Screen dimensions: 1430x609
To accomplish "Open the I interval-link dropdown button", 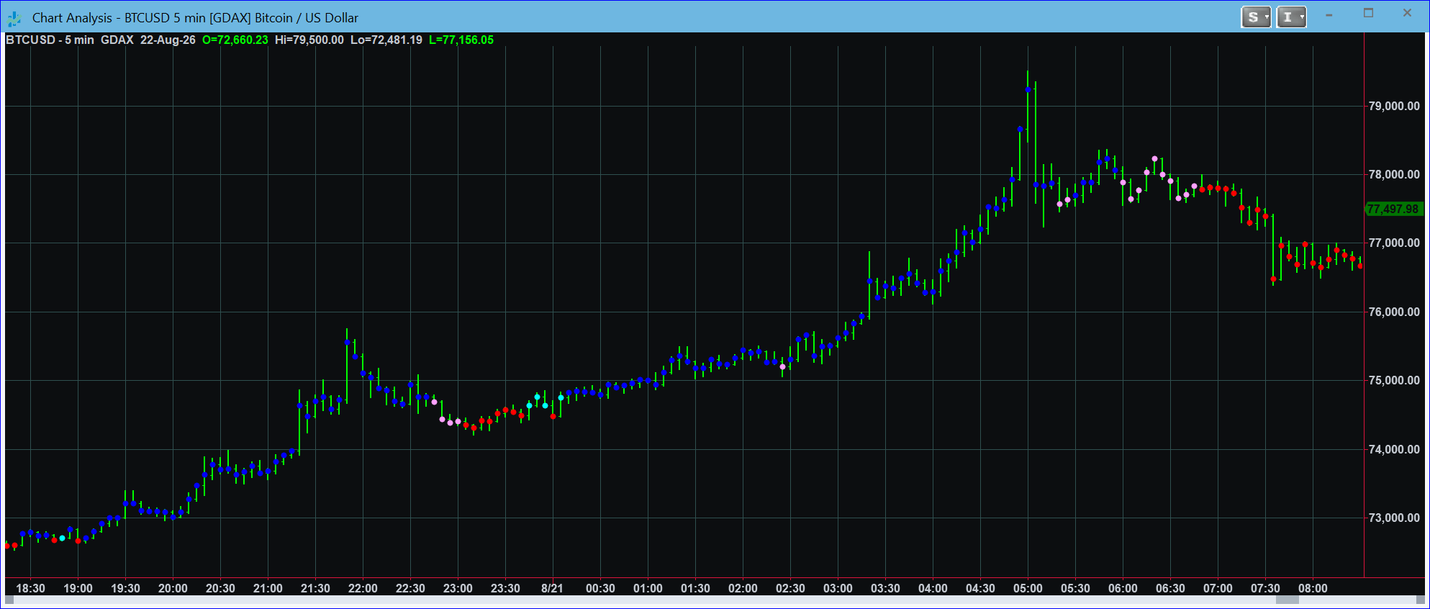I will point(1291,17).
